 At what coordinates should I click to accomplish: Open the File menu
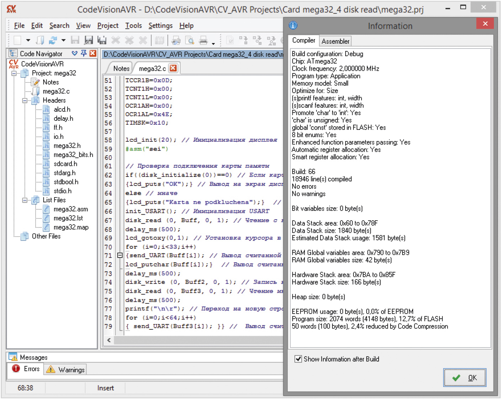19,26
